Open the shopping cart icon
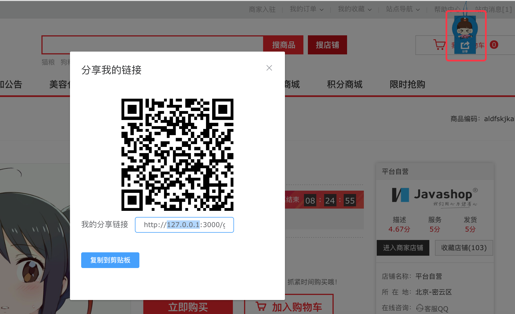Screen dimensions: 515x314 click(x=439, y=45)
